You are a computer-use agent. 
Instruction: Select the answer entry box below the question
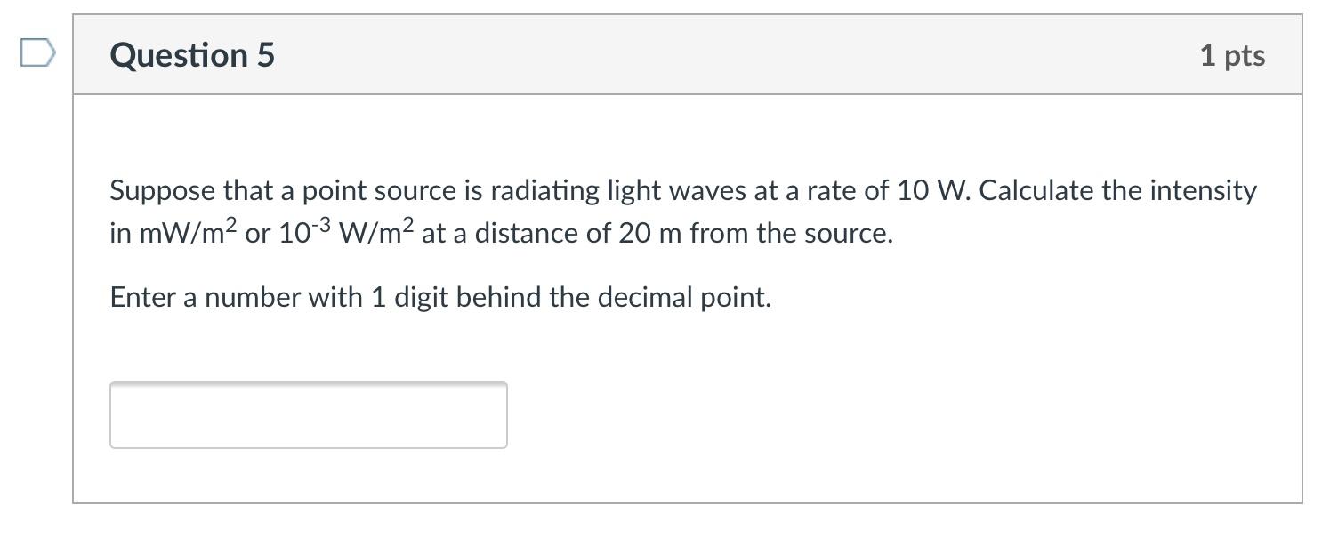click(x=307, y=414)
